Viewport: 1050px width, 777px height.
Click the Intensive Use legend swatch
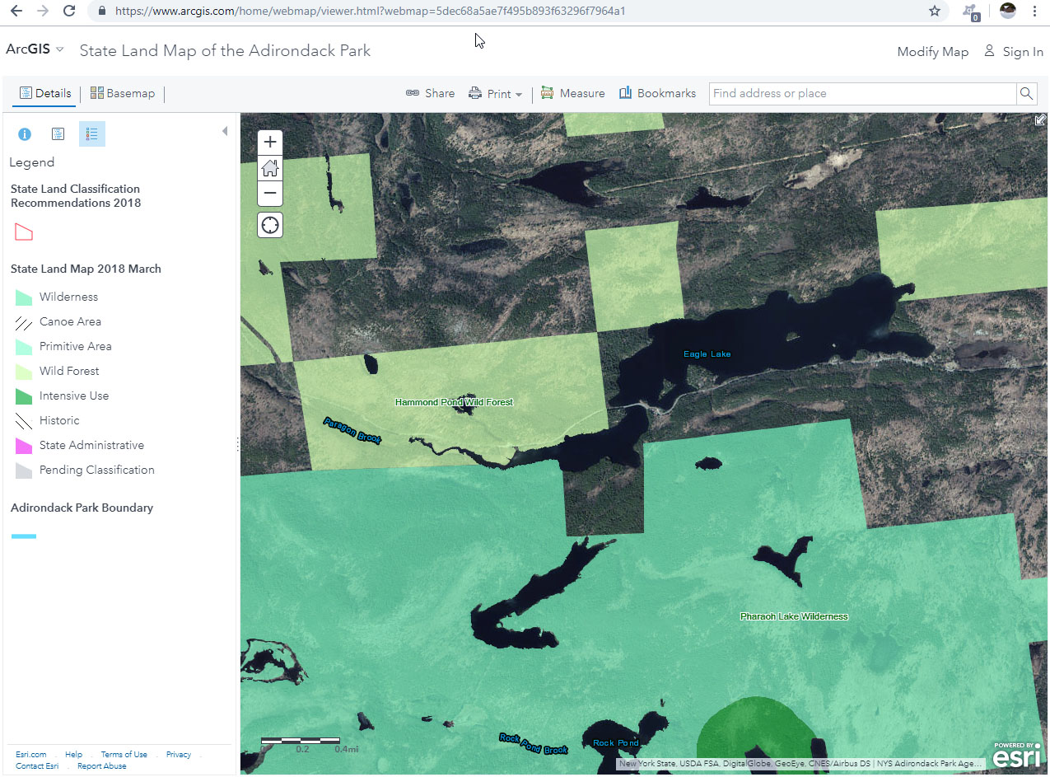coord(24,396)
